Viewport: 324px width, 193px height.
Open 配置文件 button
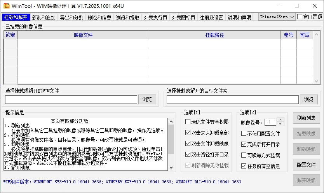pos(306,165)
